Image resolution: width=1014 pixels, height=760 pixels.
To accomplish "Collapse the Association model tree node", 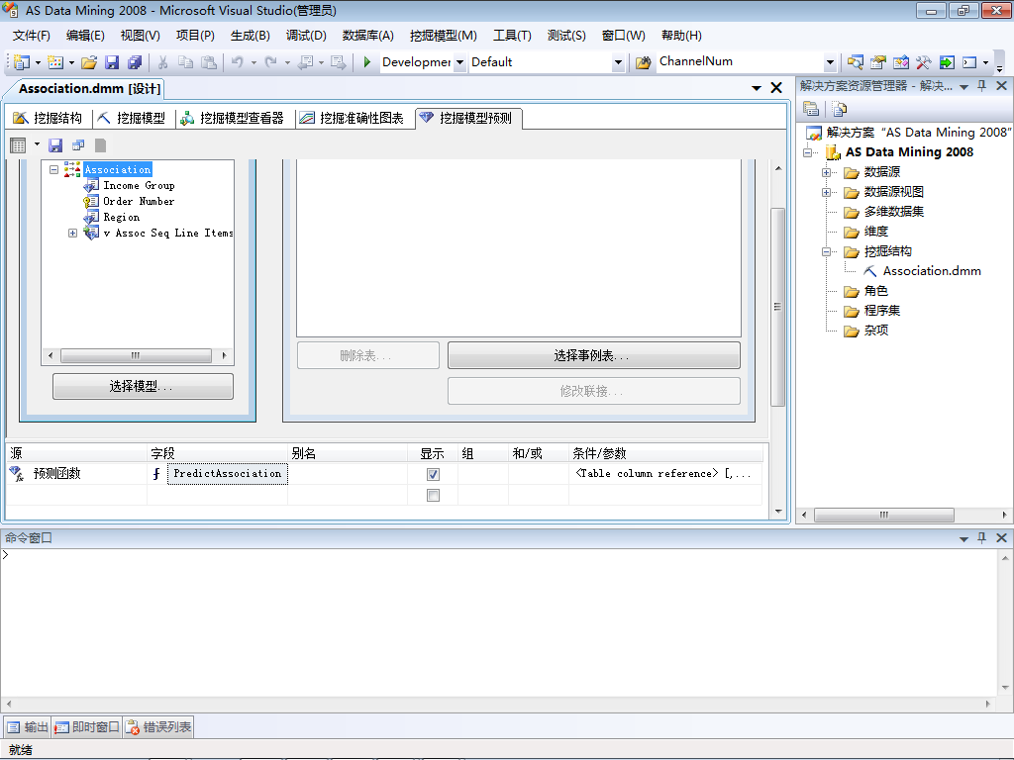I will click(x=54, y=169).
